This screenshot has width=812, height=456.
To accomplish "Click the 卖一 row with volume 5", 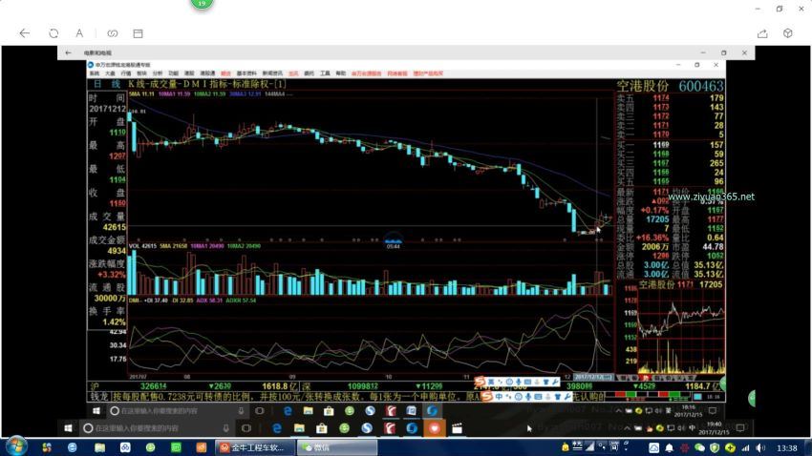I will pos(670,135).
